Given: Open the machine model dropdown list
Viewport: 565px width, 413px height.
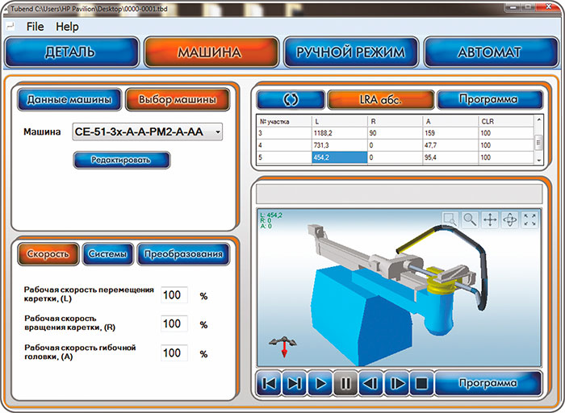Looking at the screenshot, I should click(x=216, y=131).
